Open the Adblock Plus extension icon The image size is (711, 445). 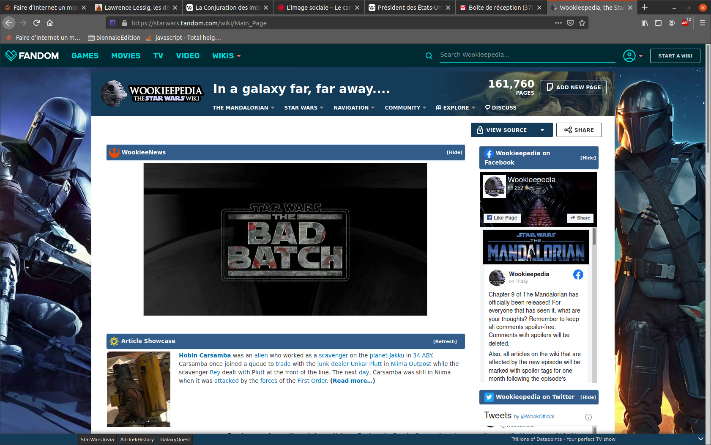[x=686, y=22]
